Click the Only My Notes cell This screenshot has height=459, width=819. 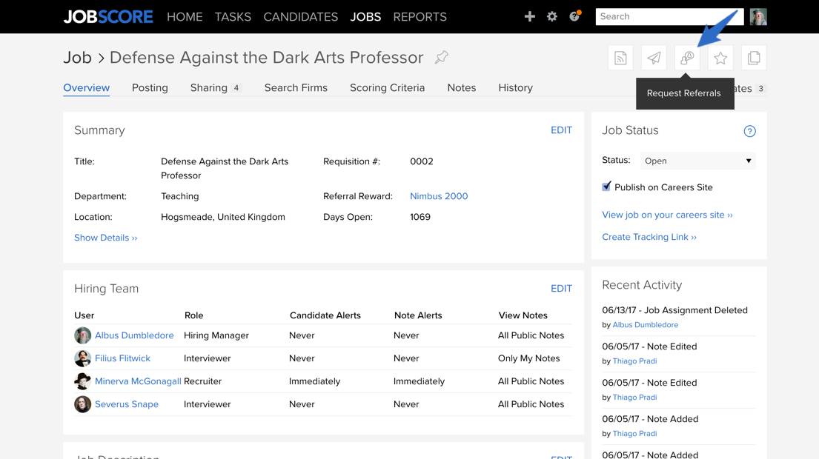[529, 358]
